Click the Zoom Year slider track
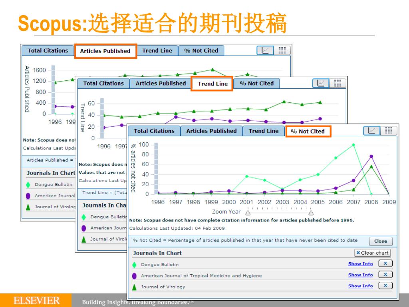This screenshot has height=307, width=409. (x=279, y=213)
